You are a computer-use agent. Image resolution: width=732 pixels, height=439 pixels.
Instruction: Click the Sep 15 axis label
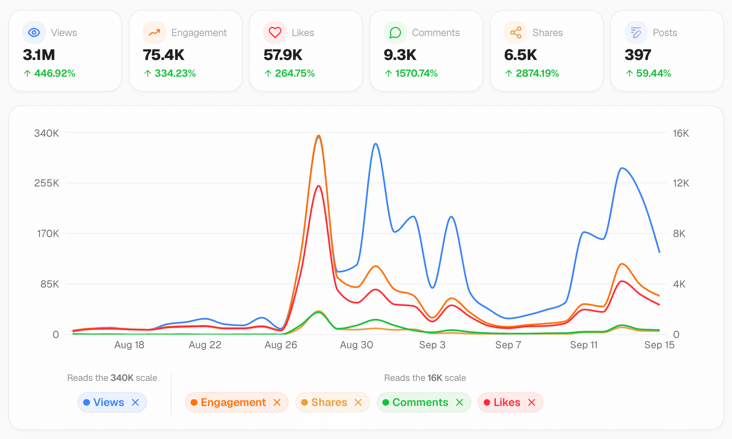point(660,345)
